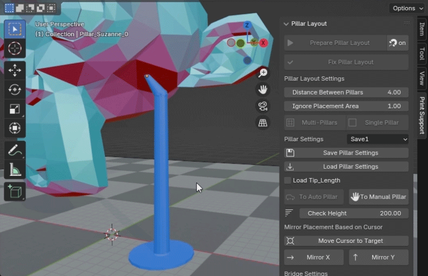Screen dimensions: 428x276
Task: Click the blue pillar base disc
Action: 161,255
